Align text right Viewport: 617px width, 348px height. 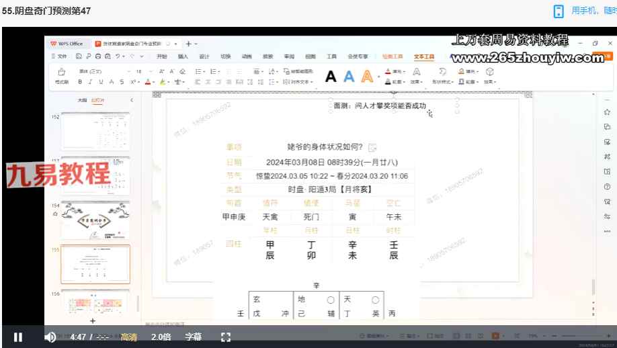pyautogui.click(x=219, y=82)
